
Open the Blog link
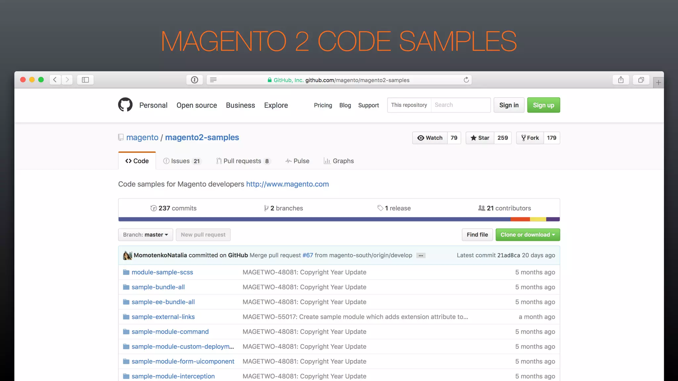click(x=345, y=105)
